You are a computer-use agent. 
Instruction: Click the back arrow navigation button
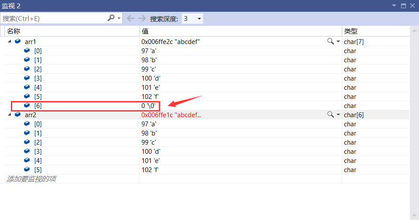(x=131, y=18)
